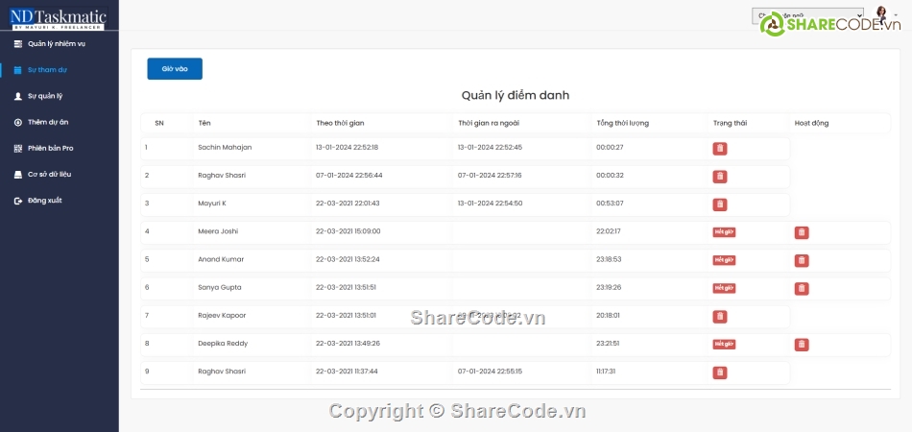Screen dimensions: 912x432
Task: Click the check-in time 13-01-2024 22:52:18
Action: pyautogui.click(x=347, y=148)
